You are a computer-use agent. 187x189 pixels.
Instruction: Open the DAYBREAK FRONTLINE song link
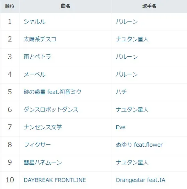click(55, 180)
